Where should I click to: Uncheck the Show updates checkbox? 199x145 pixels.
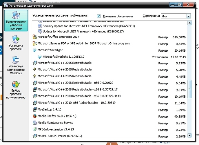point(99,16)
